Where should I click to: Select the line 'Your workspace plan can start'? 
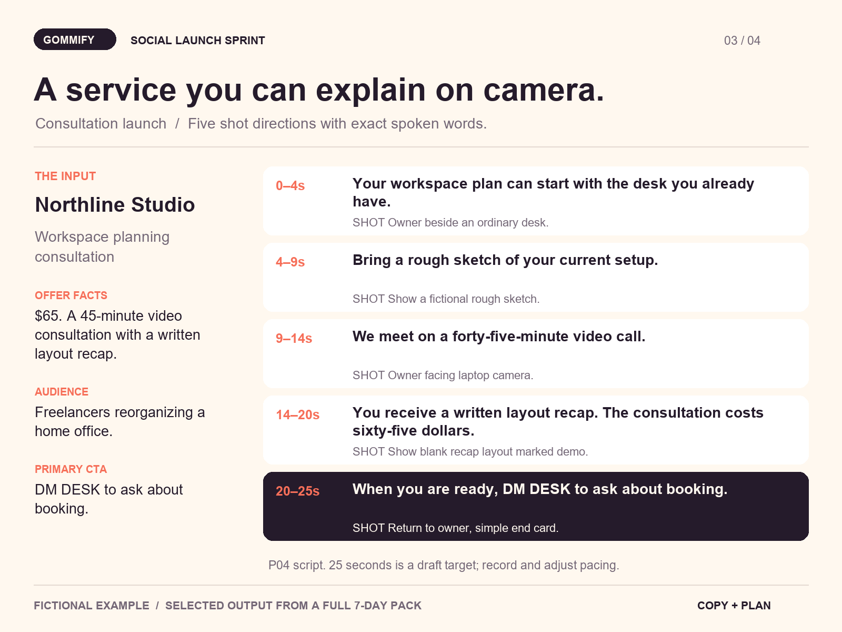pyautogui.click(x=553, y=193)
